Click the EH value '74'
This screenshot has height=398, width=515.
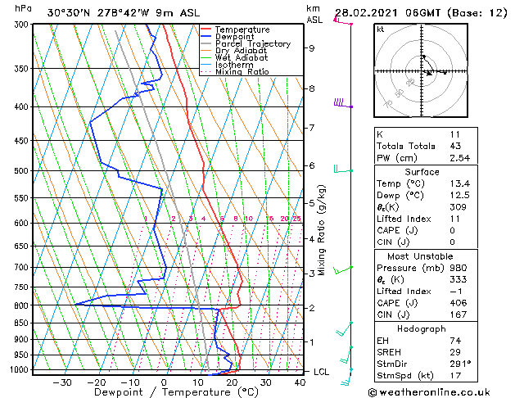[x=455, y=341]
